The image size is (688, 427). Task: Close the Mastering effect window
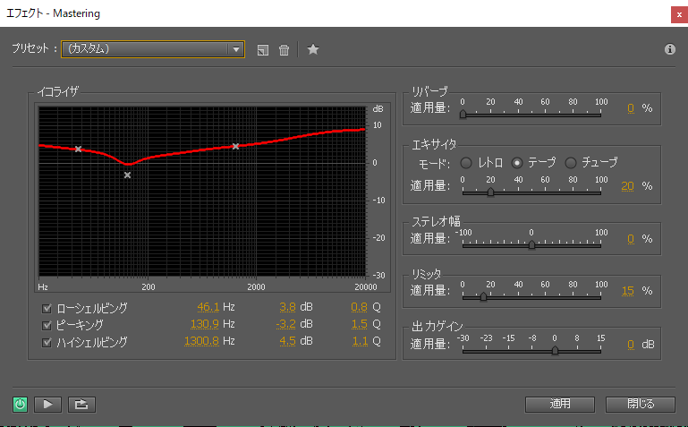pos(679,14)
